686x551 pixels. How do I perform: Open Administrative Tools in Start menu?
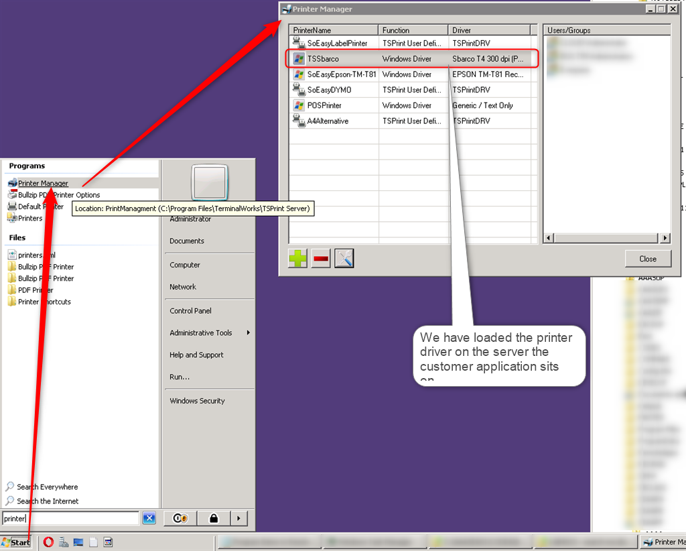(x=201, y=332)
